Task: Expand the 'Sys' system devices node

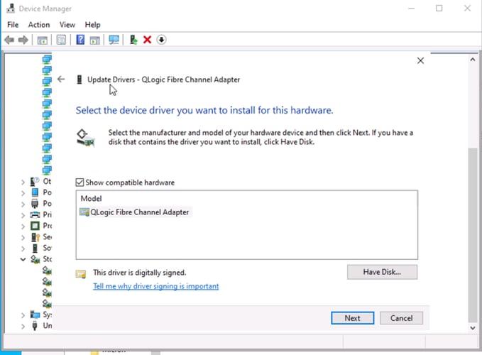Action: point(23,315)
